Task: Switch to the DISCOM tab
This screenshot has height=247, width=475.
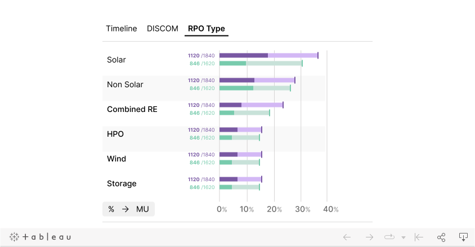Action: pos(163,29)
